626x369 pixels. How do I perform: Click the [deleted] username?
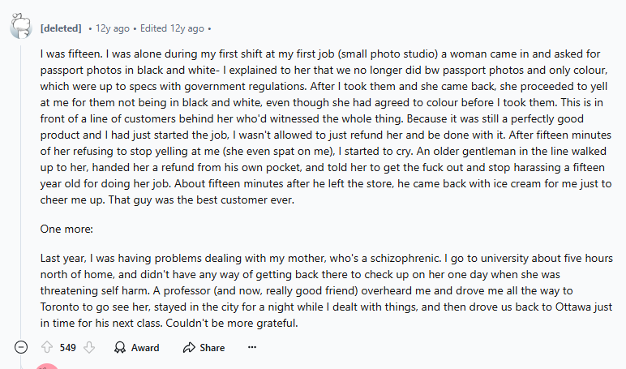[x=61, y=28]
